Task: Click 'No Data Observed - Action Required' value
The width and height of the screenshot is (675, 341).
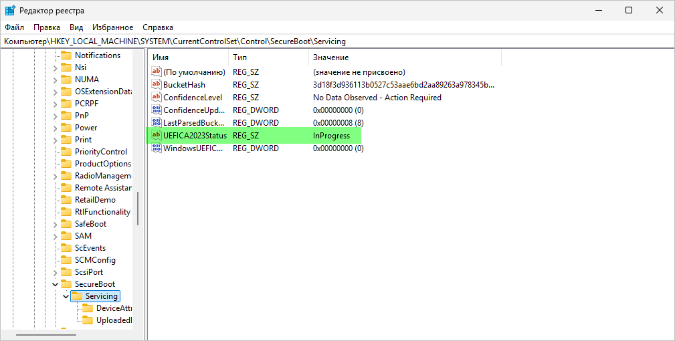Action: [x=377, y=98]
